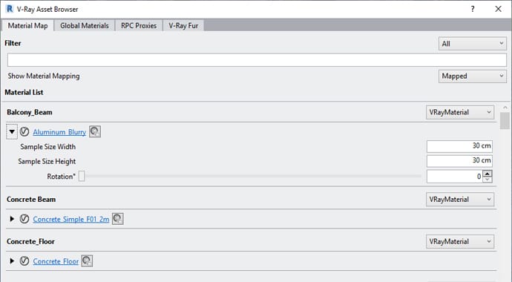Click the help question mark icon
Viewport: 512px width, 282px height.
[x=473, y=9]
